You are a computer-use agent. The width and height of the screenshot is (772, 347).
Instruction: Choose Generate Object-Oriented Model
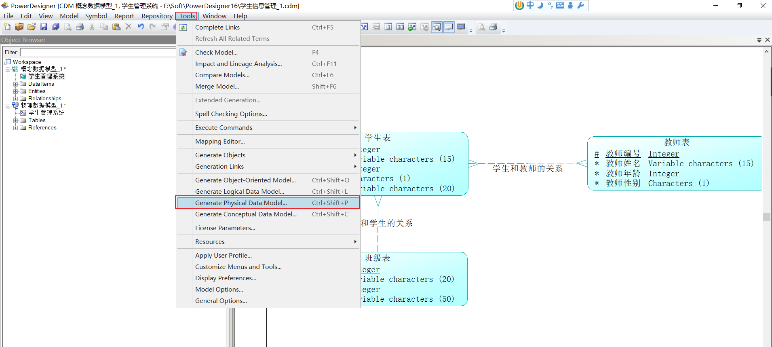click(x=268, y=180)
